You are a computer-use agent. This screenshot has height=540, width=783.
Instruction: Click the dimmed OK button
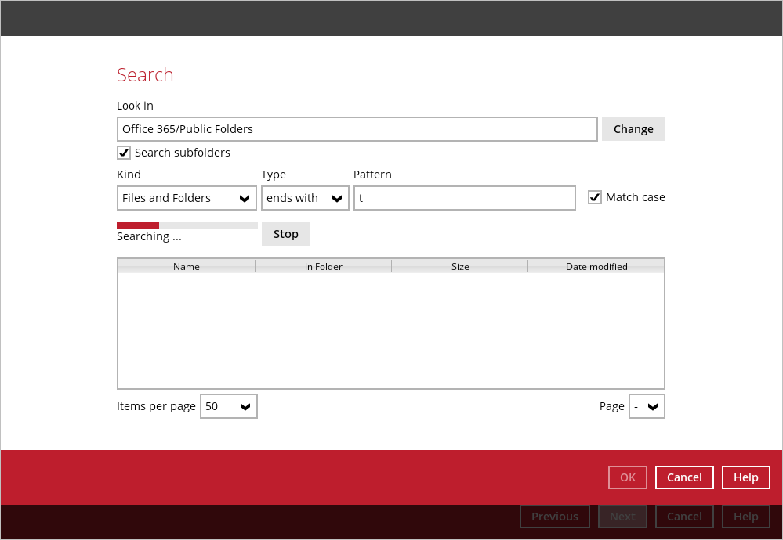point(627,477)
